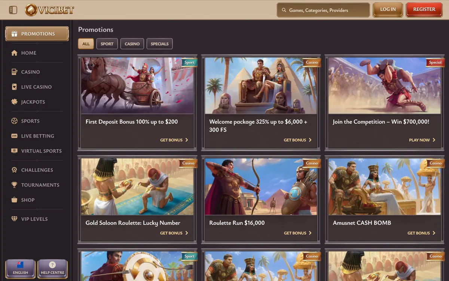This screenshot has width=449, height=281.
Task: Click Get Bonus on Gold Saloon Roulette
Action: [174, 233]
